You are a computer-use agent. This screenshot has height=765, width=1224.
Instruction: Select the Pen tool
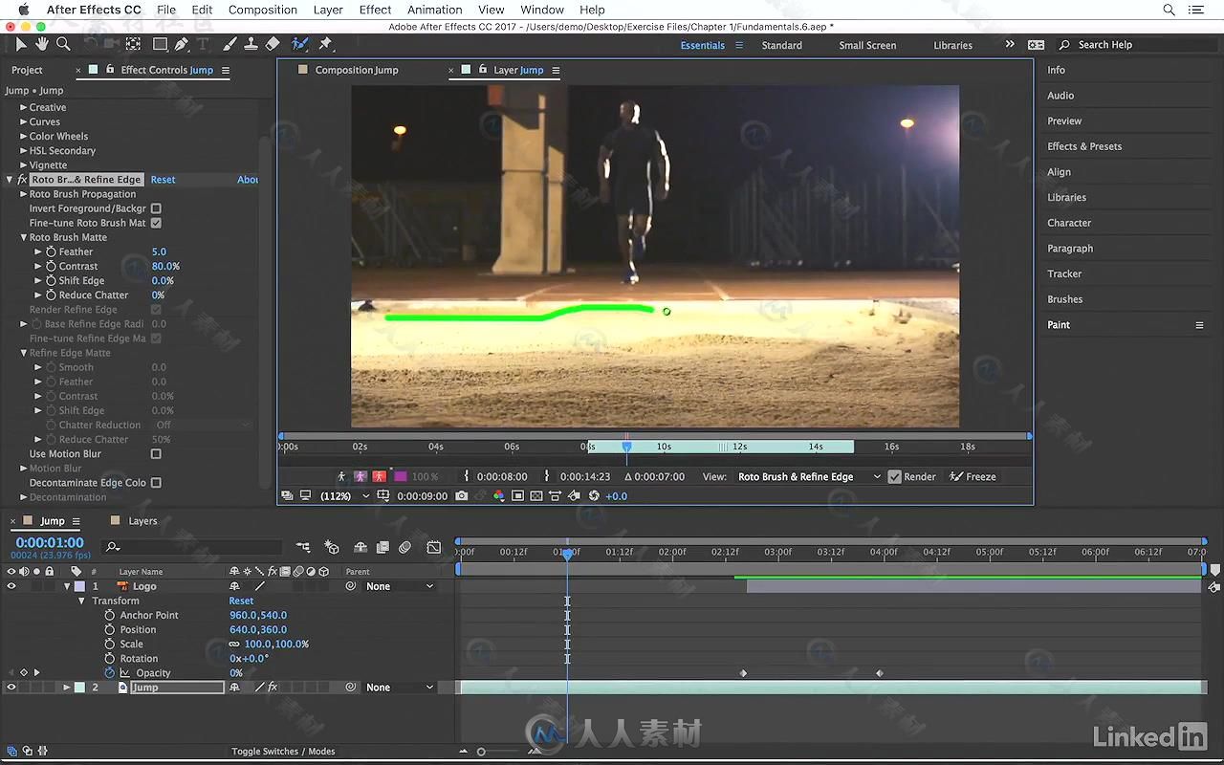182,44
